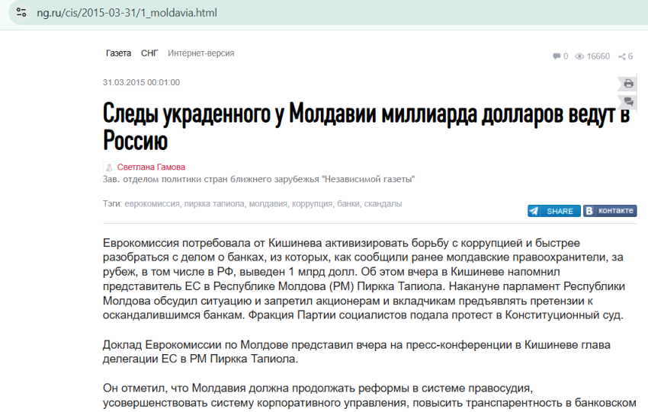648x412 pixels.
Task: Select the еврокомиссия tag
Action: click(x=152, y=204)
